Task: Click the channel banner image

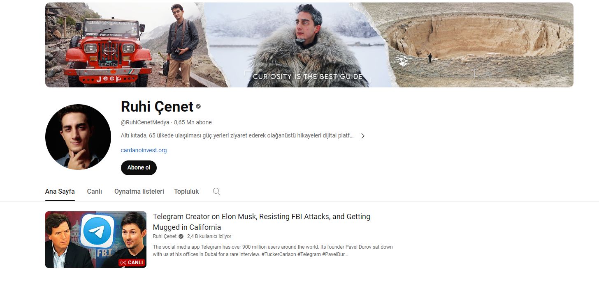Action: click(309, 45)
